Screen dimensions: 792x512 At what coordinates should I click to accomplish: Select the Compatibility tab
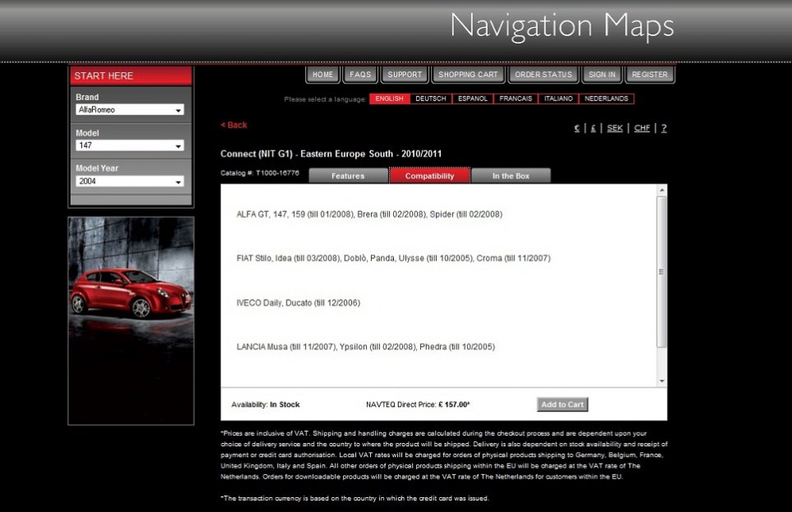tap(429, 176)
